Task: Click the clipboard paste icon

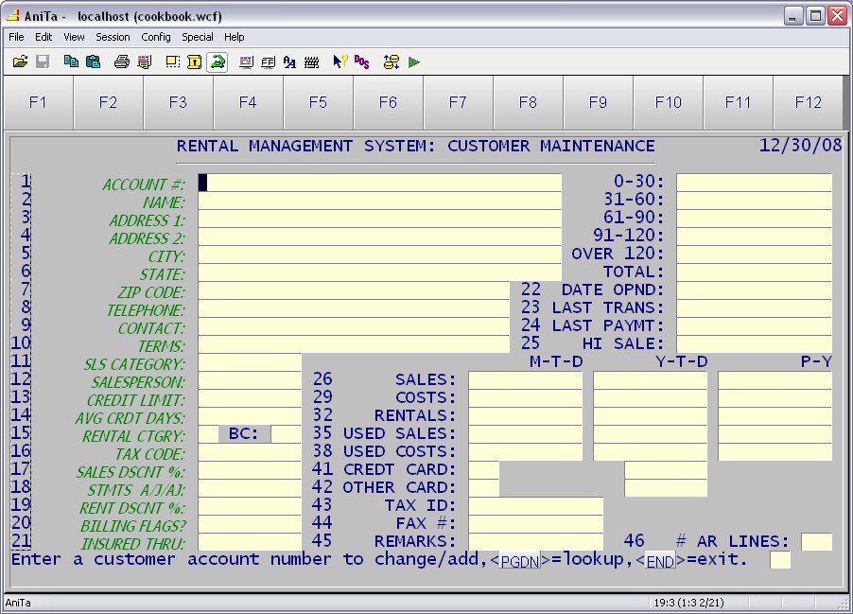Action: coord(94,61)
